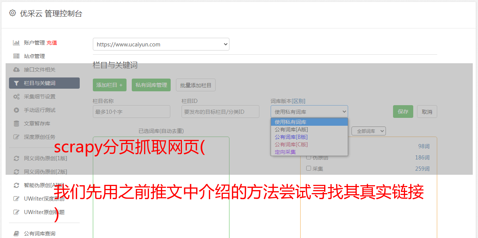Click inside the 已选词库 green-bordered box
478x238 pixels.
tap(161, 187)
